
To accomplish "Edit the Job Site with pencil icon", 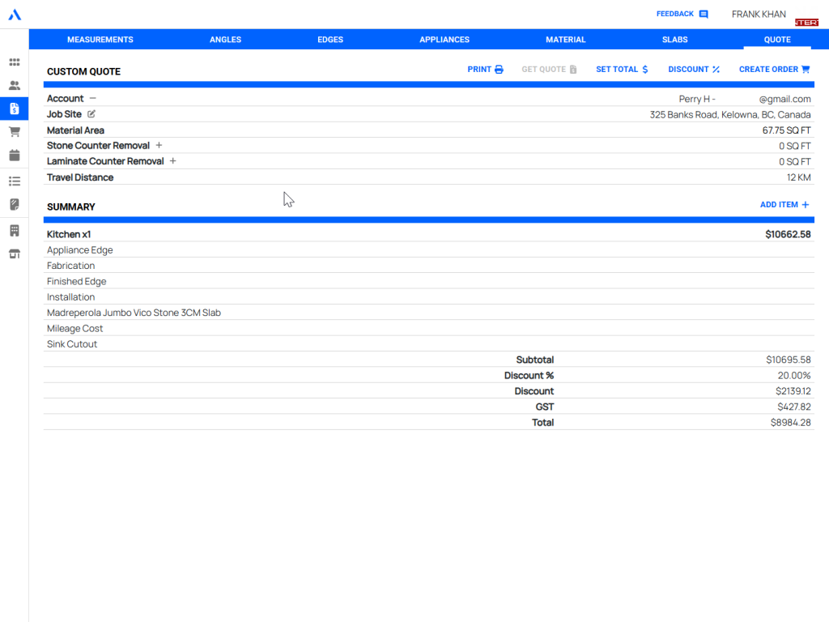I will point(91,114).
